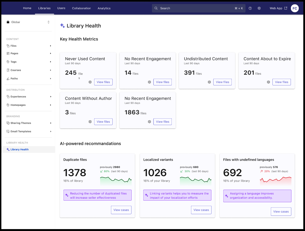Click the search magnifier icon

pos(156,8)
